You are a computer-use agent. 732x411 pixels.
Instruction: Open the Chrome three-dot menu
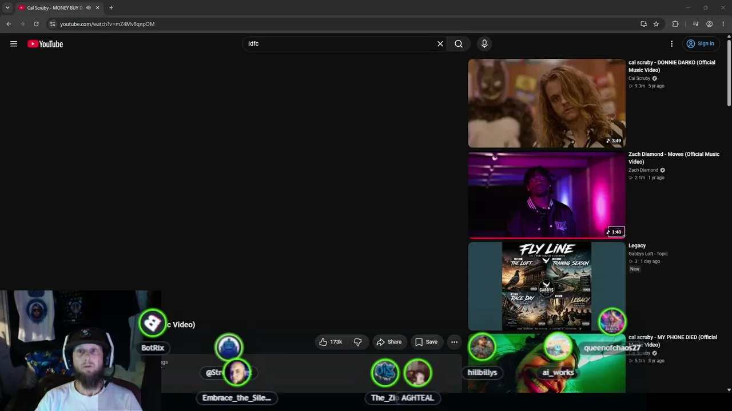[723, 24]
